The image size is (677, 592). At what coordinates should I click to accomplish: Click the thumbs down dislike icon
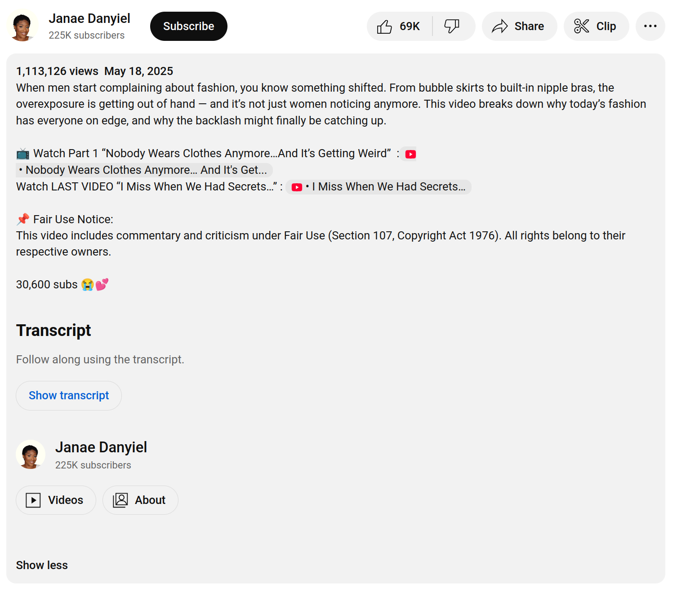click(452, 26)
